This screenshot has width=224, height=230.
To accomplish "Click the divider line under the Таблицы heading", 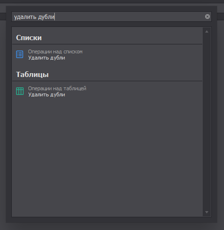I will (107, 81).
